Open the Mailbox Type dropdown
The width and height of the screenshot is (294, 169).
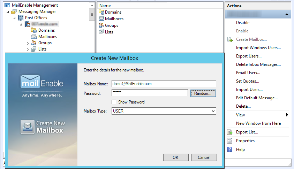pyautogui.click(x=213, y=111)
